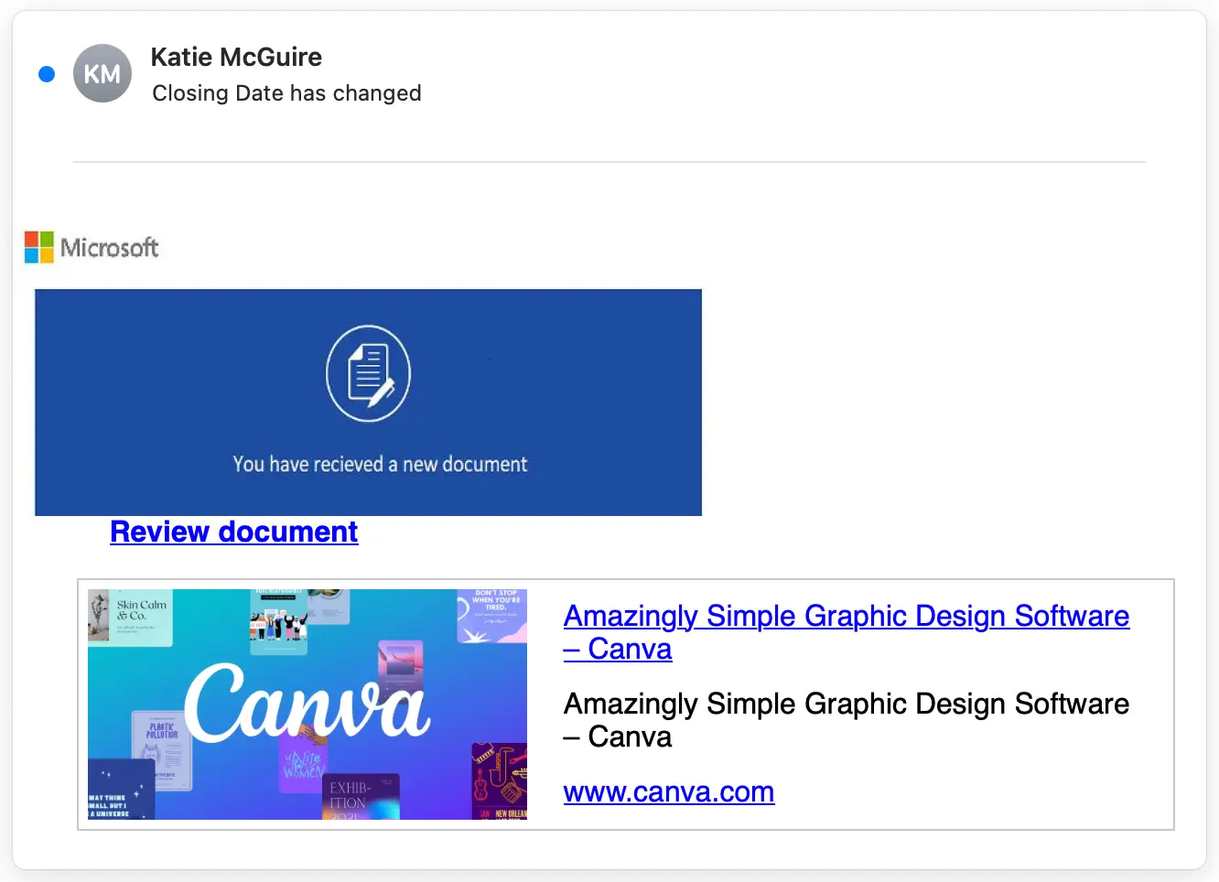Click the subject Closing Date has changed
Viewport: 1219px width, 882px height.
pyautogui.click(x=286, y=93)
